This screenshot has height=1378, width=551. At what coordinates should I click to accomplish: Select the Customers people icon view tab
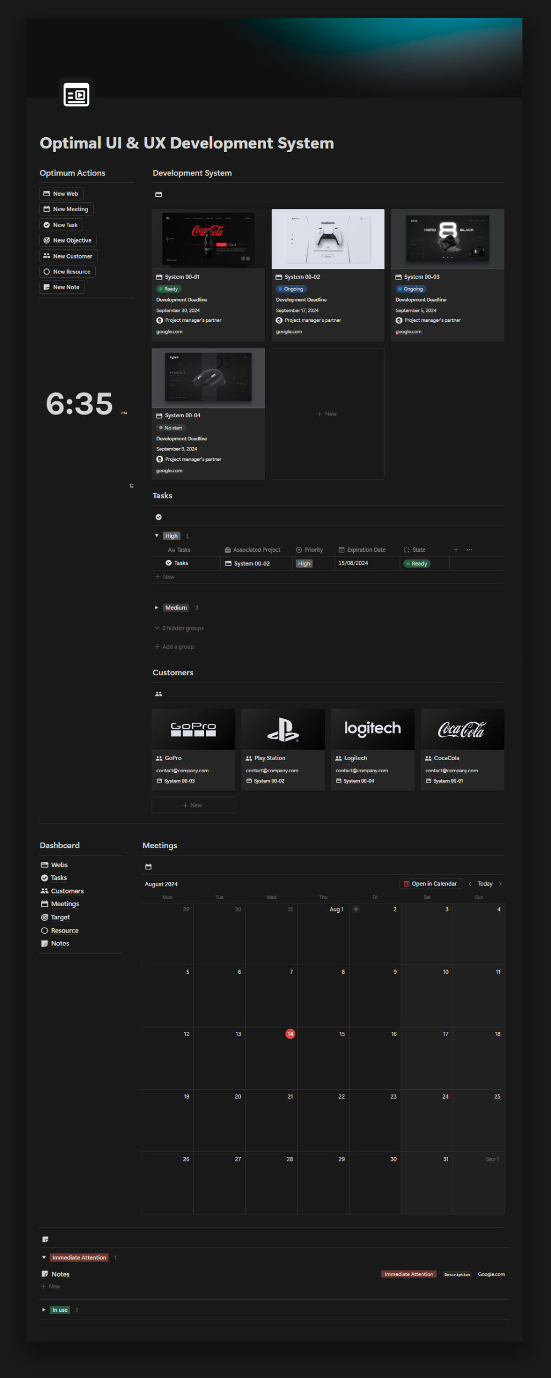click(x=159, y=694)
